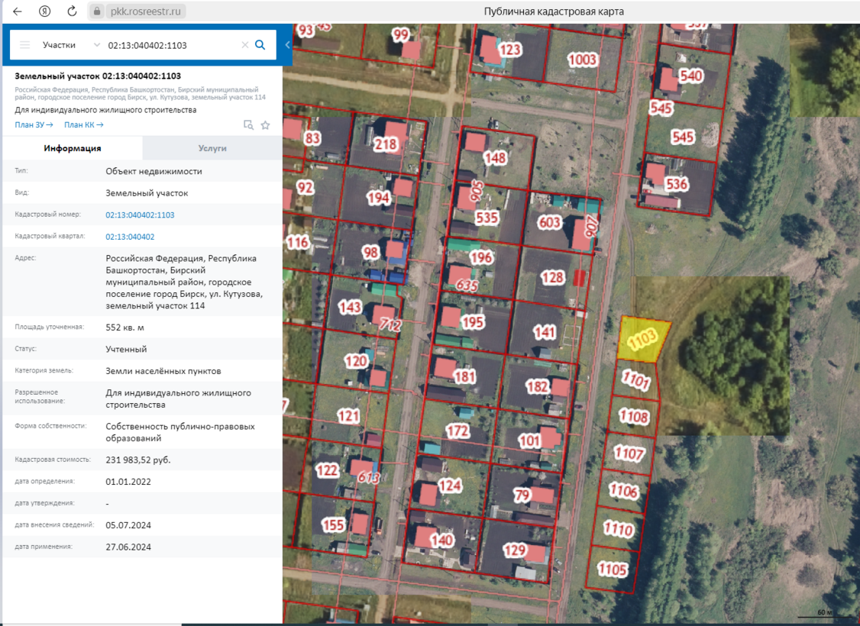Click the date 05.07.2024
The image size is (860, 626).
pyautogui.click(x=128, y=525)
